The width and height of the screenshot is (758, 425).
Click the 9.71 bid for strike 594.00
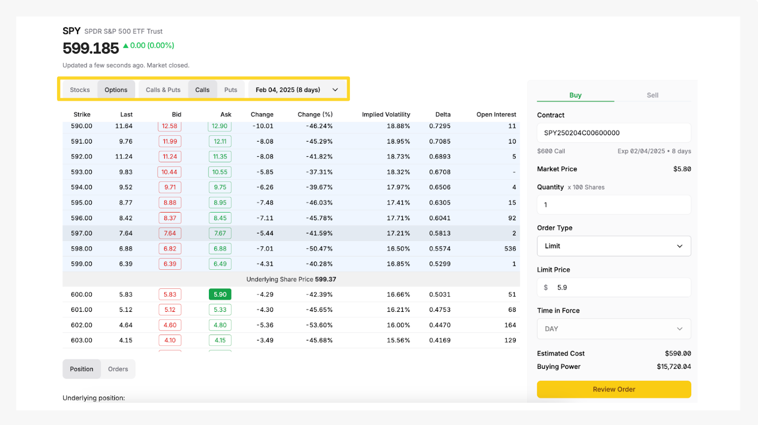pos(170,187)
